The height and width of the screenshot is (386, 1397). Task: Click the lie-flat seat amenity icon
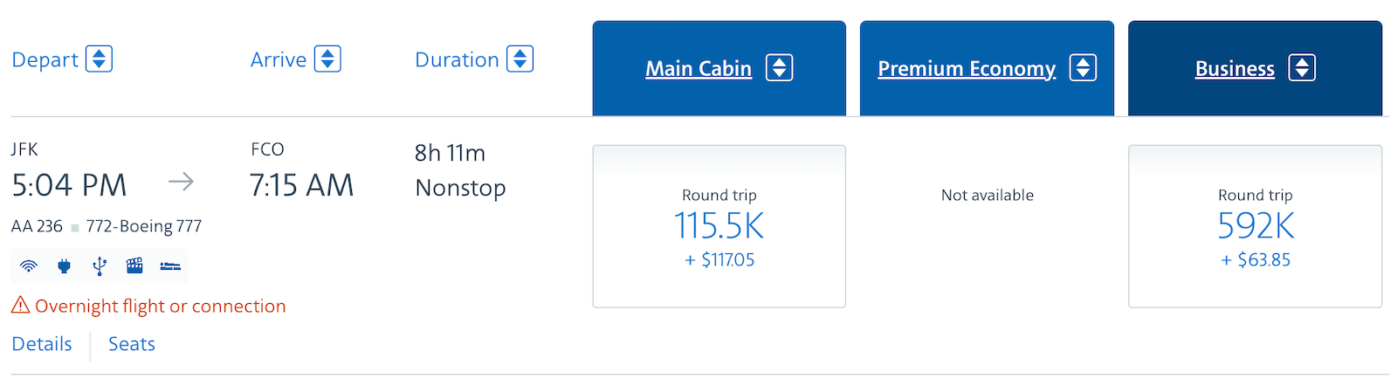pos(170,266)
